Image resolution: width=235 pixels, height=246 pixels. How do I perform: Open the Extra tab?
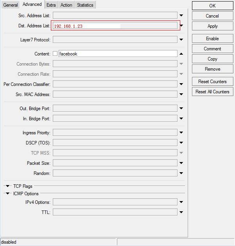point(51,5)
